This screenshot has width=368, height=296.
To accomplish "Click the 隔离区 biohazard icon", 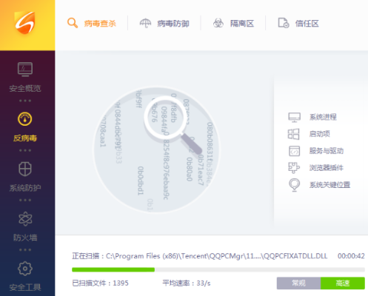I will (x=218, y=23).
